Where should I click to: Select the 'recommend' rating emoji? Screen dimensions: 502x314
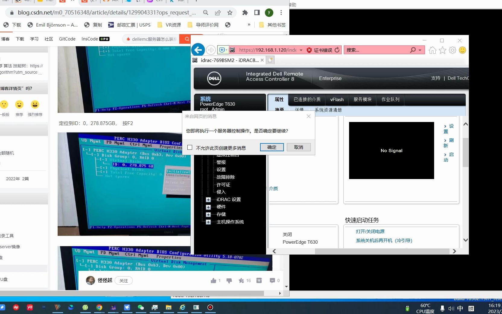point(19,104)
